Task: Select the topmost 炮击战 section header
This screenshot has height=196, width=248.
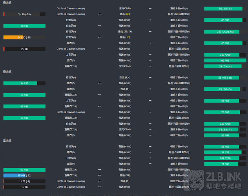Action: [7, 2]
